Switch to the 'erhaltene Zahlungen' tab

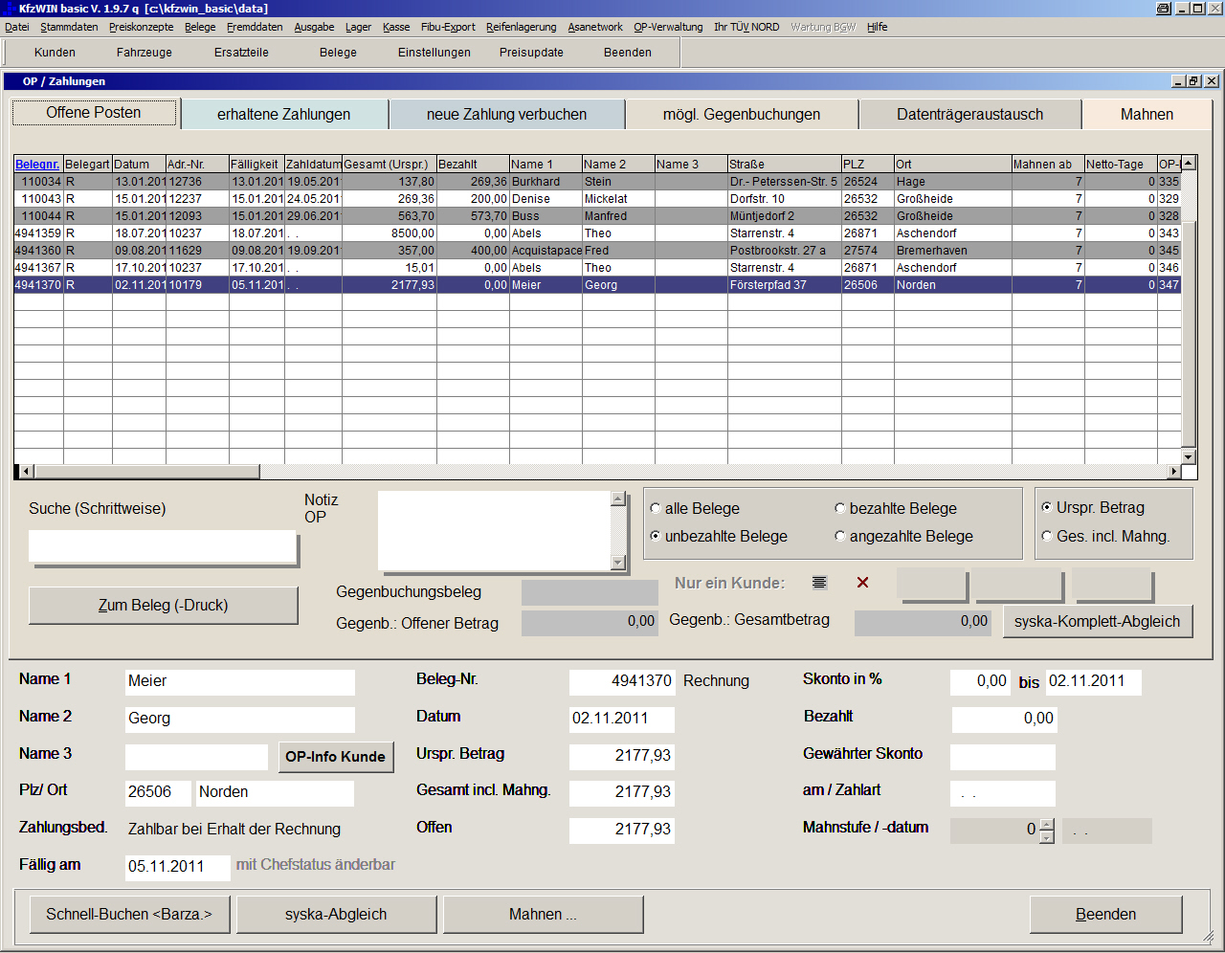[x=284, y=114]
